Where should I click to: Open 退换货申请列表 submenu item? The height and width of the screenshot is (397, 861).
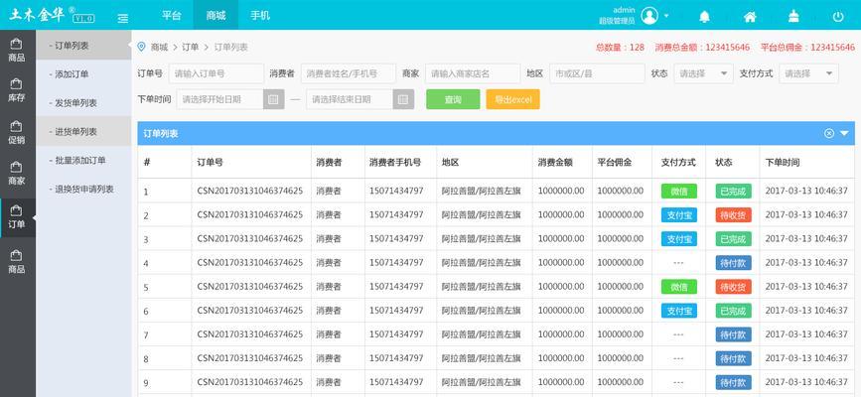click(83, 189)
